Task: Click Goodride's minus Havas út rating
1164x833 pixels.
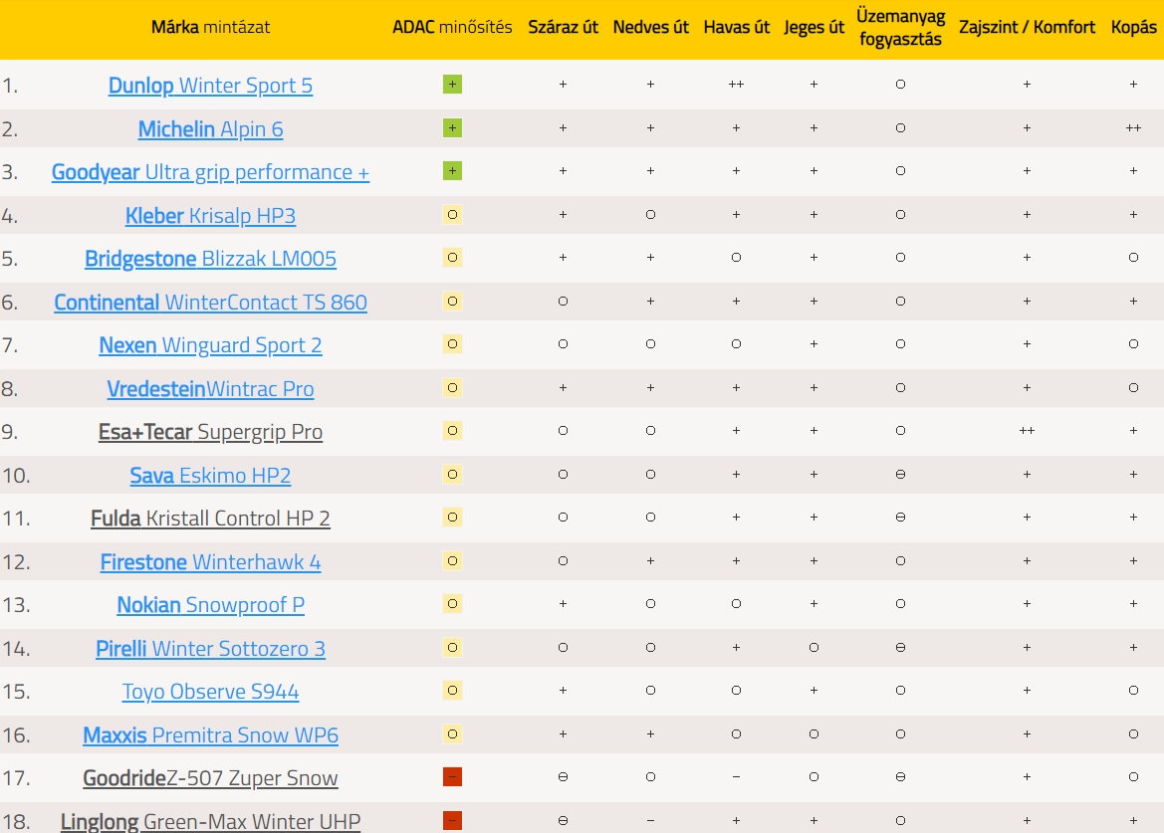Action: pos(737,777)
